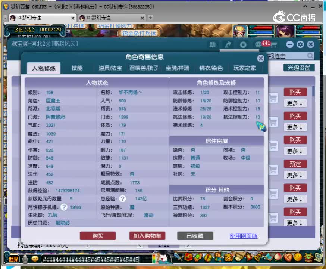Click the 助 helper icon in 藏宝阁 header
326x269 pixels.
pos(213,44)
